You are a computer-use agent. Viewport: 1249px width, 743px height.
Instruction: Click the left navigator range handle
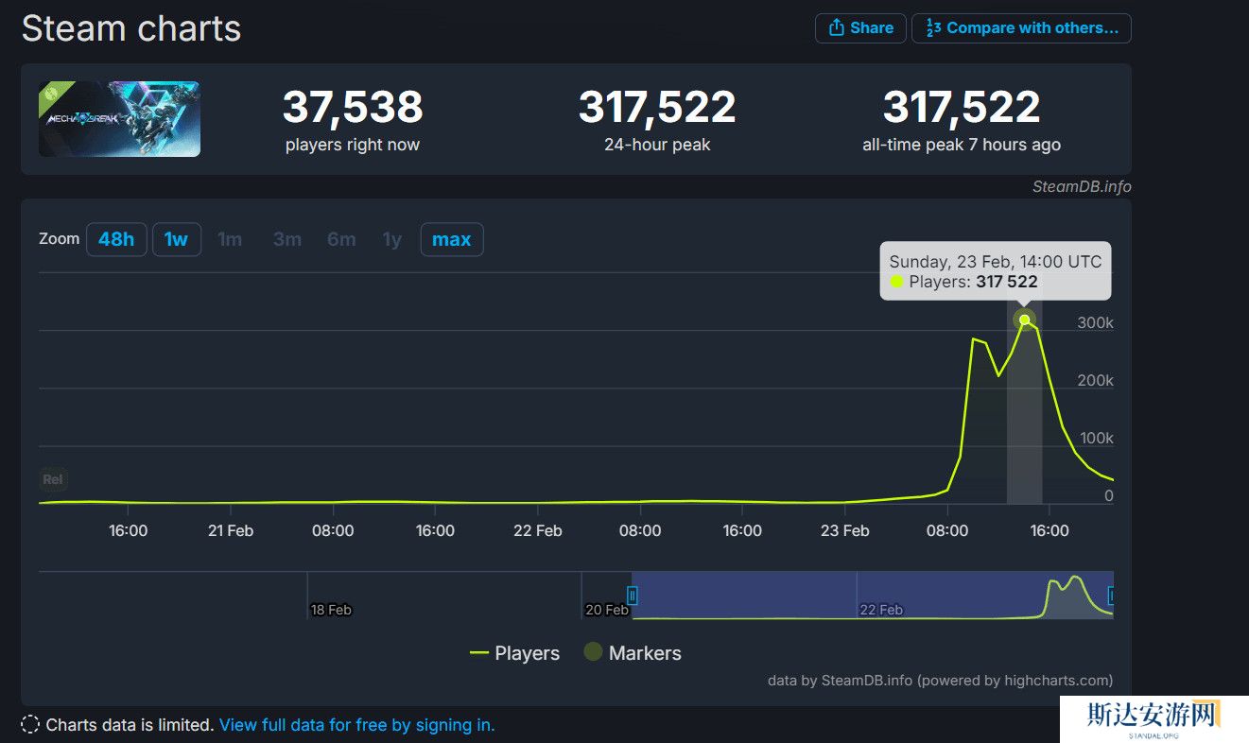pos(633,596)
